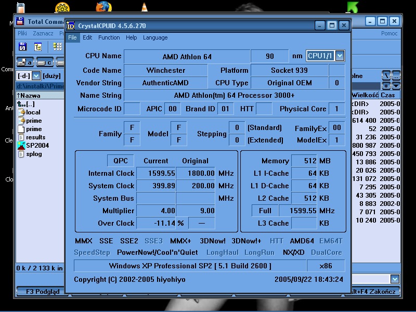Select the 'SP2004' file in the file list
The width and height of the screenshot is (416, 312).
coord(37,146)
